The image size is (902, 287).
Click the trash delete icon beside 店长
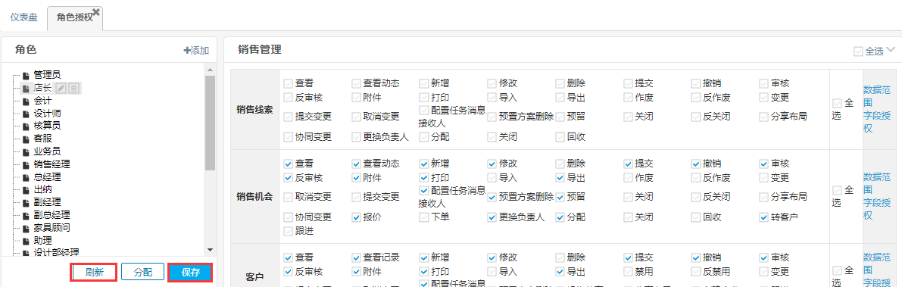click(74, 88)
